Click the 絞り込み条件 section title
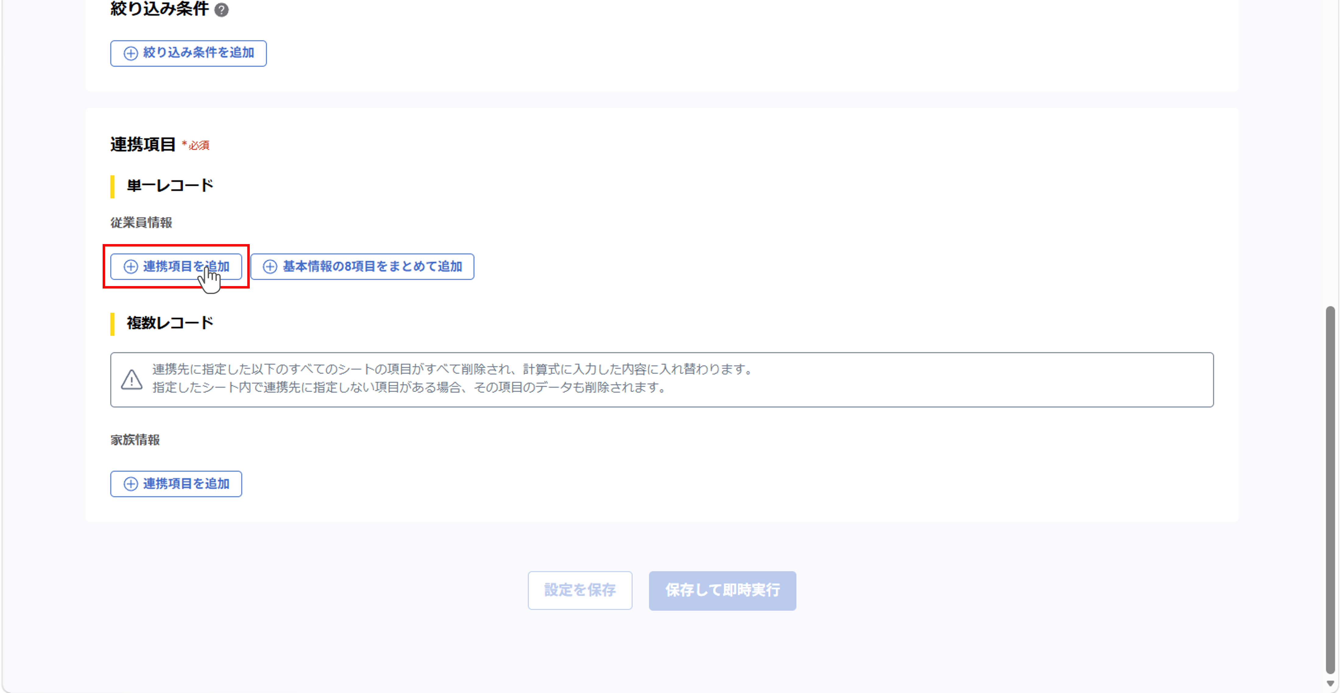 159,9
